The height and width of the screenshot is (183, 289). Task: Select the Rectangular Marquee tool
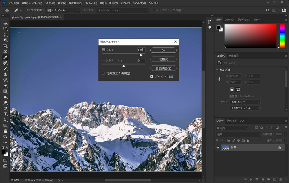(x=5, y=29)
